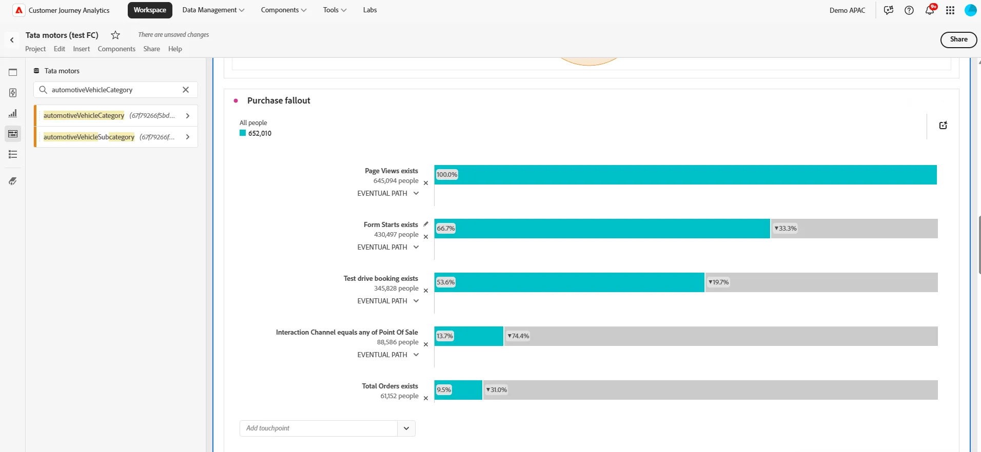The width and height of the screenshot is (981, 452).
Task: Favorite the project with the star icon
Action: click(x=115, y=35)
